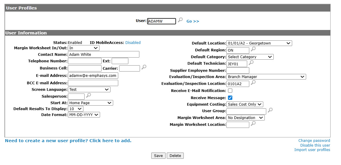341x165 pixels.
Task: Open the Default Region lookup magnifier
Action: [253, 49]
